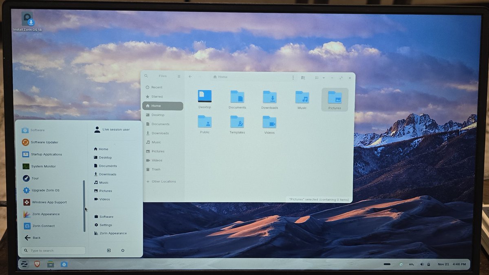Select the Documents folder in the Files grid
The height and width of the screenshot is (275, 489).
(237, 99)
